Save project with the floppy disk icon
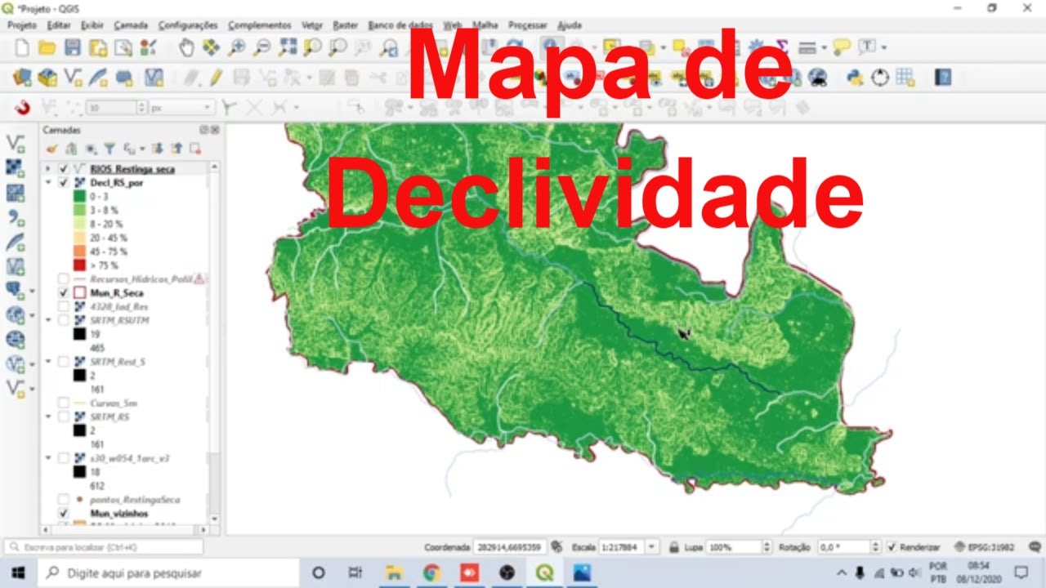Screen dimensions: 1046x588 click(72, 47)
